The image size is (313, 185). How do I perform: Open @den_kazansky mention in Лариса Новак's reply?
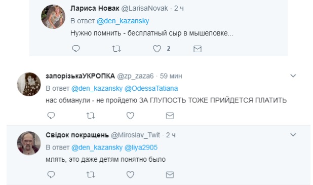[123, 21]
